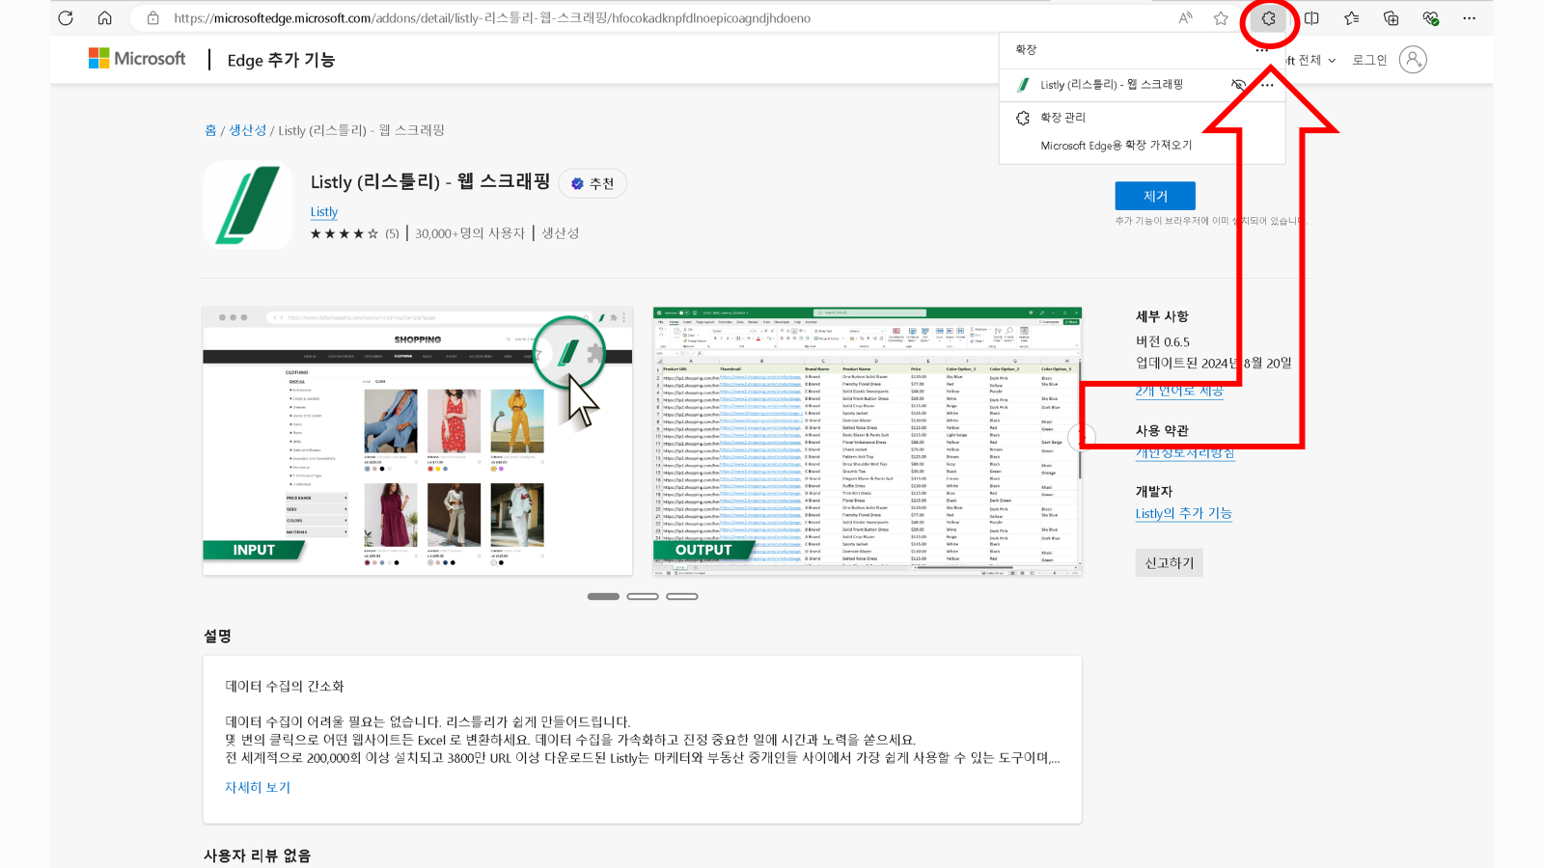
Task: Go to 생산성 breadcrumb category
Action: point(247,130)
